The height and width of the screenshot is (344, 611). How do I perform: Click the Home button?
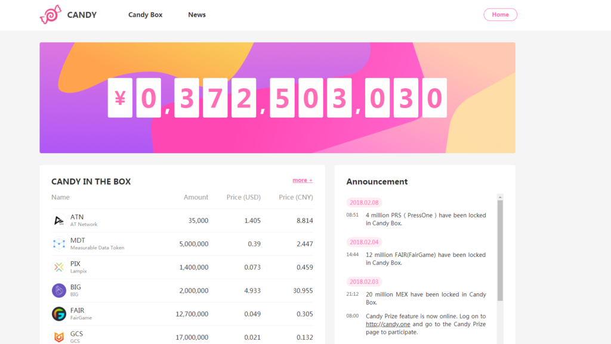tap(501, 15)
